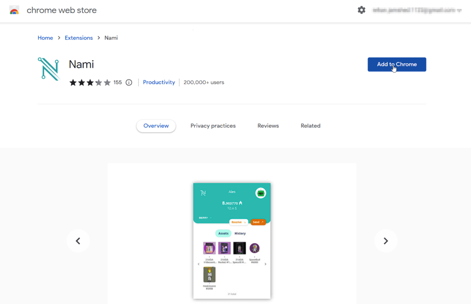Go to Home breadcrumb link

coord(46,38)
